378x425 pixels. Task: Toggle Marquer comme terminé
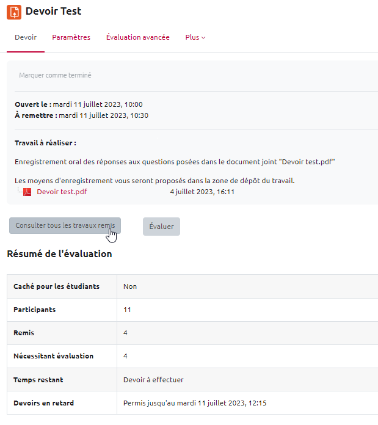(x=55, y=75)
